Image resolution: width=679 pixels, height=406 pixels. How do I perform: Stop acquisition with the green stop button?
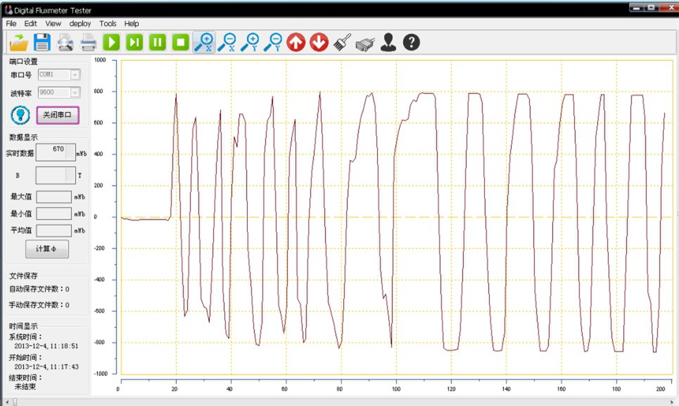180,42
